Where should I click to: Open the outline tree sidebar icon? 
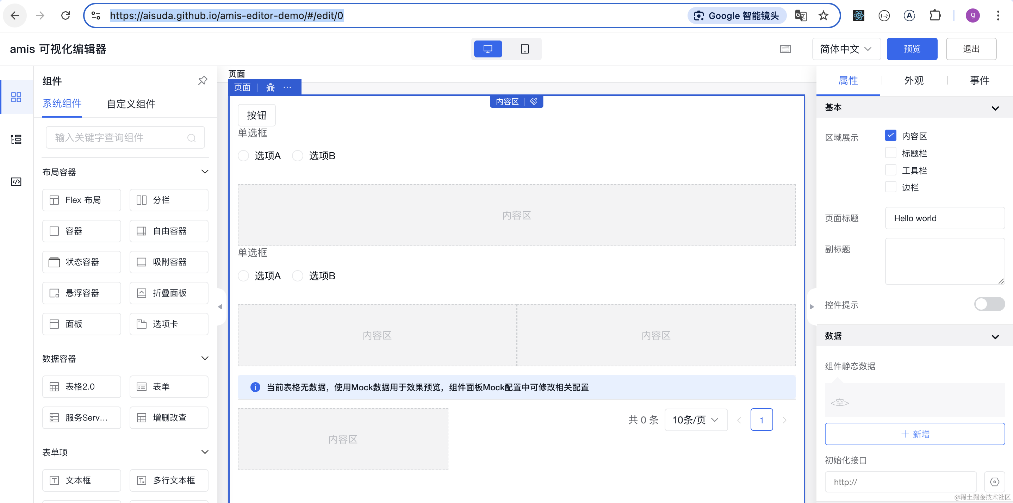(x=16, y=139)
